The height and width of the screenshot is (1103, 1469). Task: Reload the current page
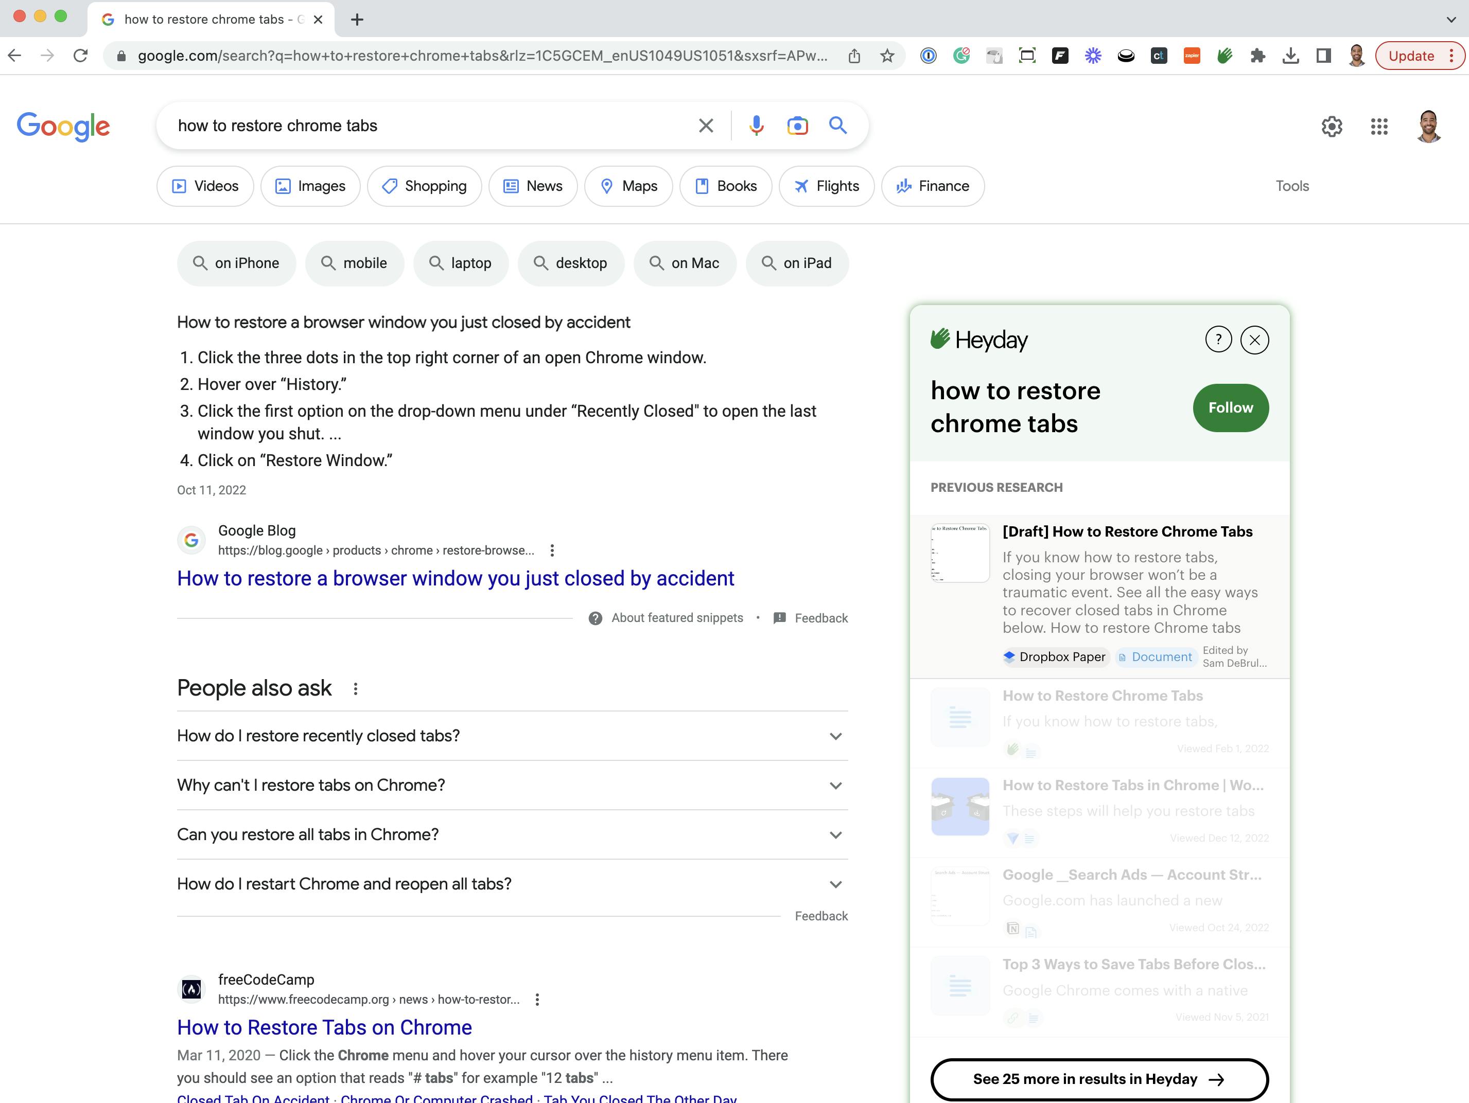(80, 56)
